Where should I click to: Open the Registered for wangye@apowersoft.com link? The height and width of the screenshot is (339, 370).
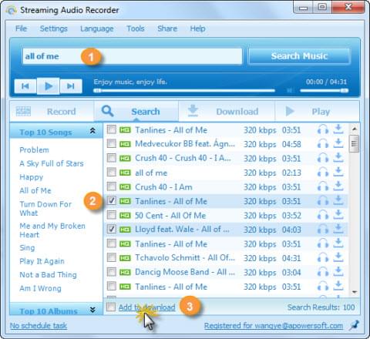(274, 326)
